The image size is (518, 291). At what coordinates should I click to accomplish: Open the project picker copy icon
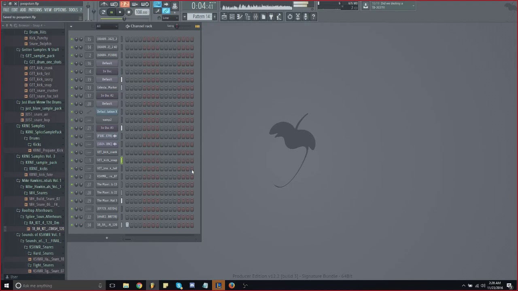(263, 17)
